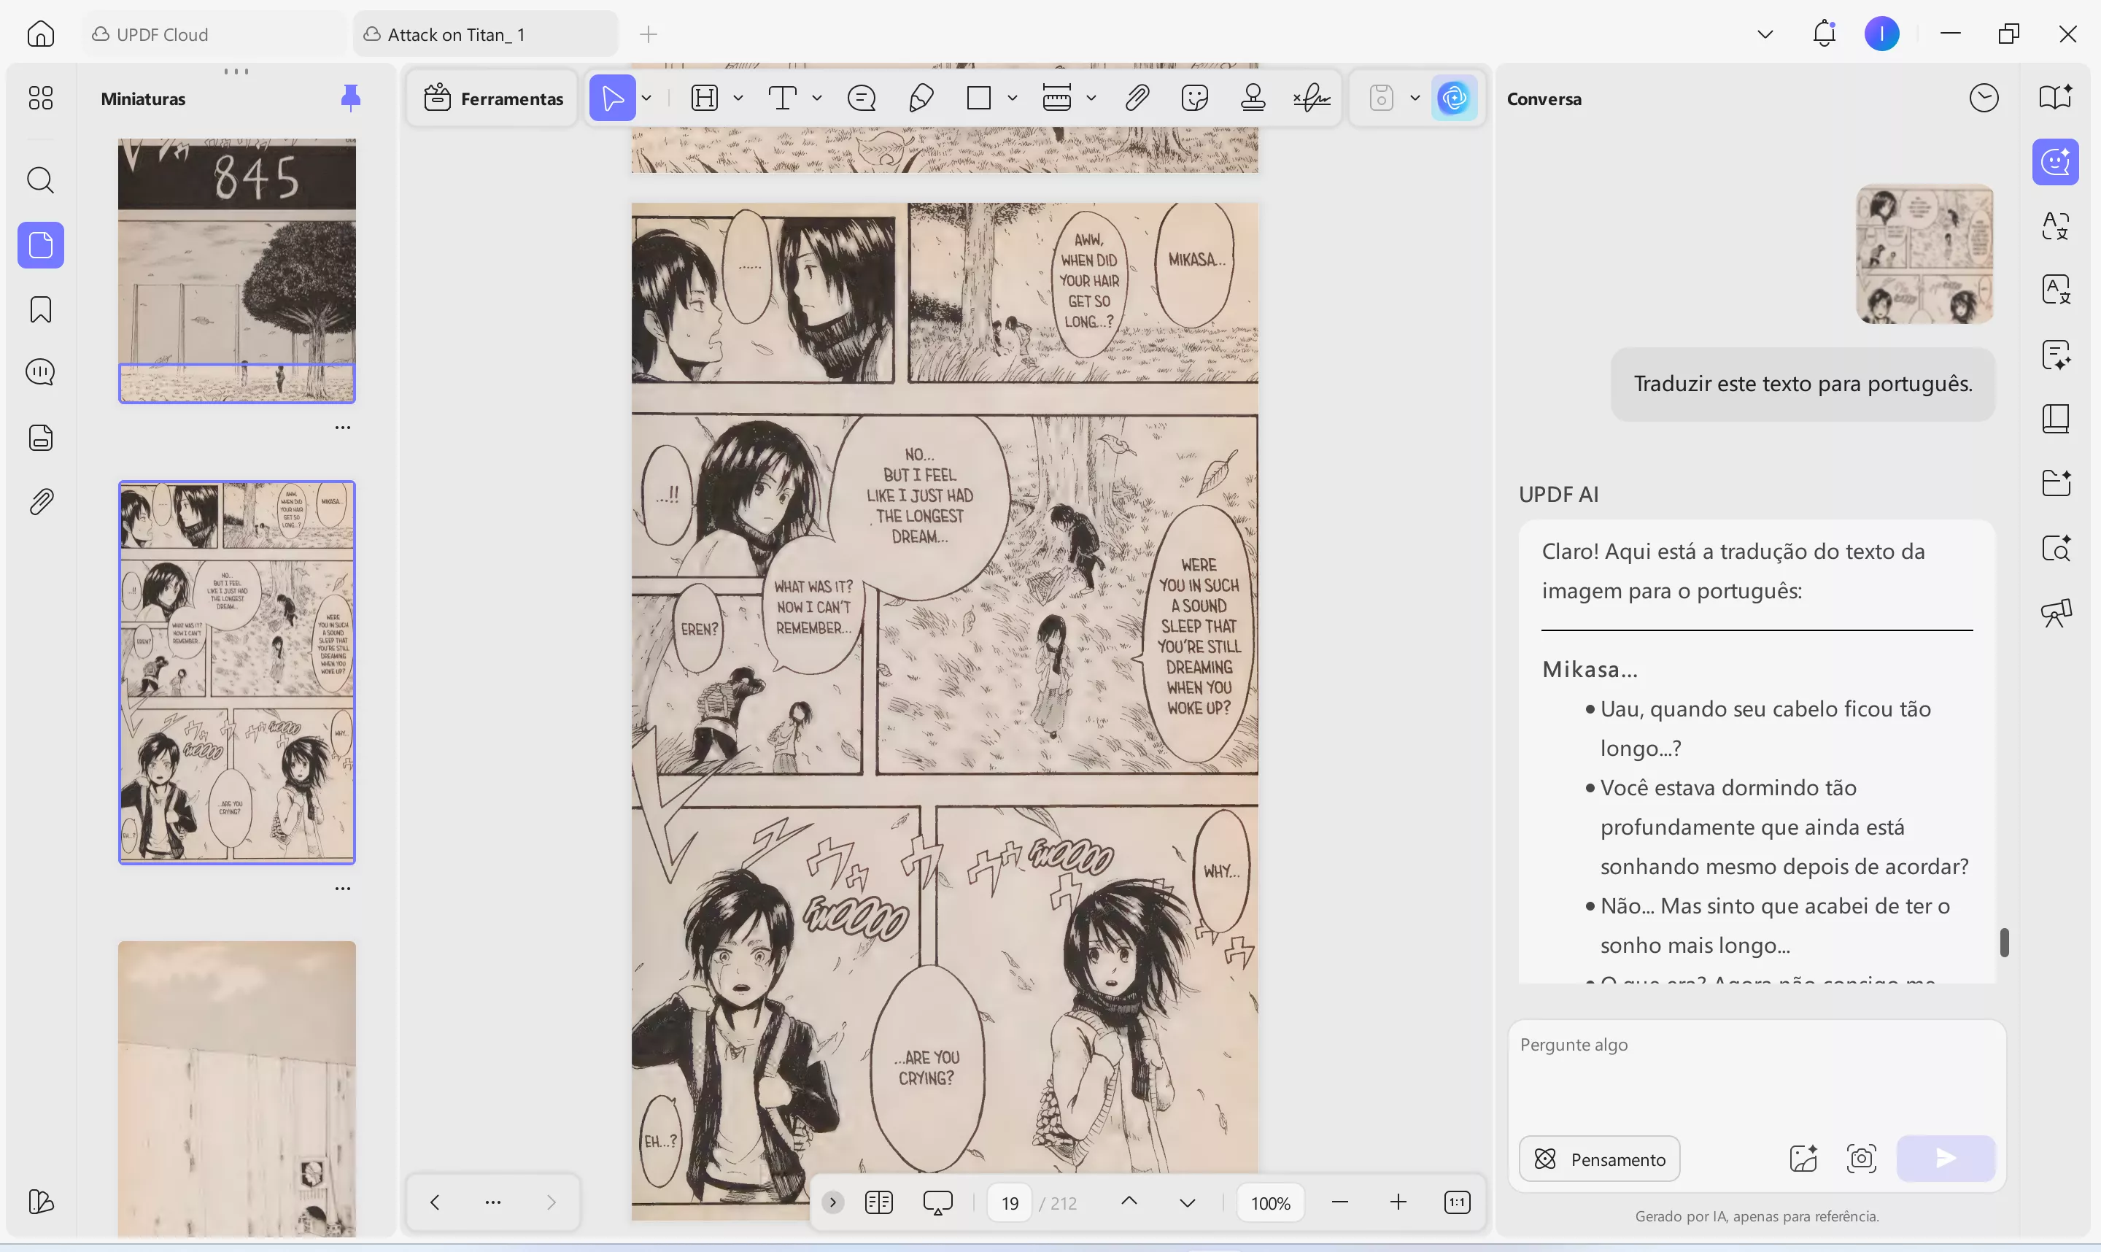
Task: Toggle Pensamento mode in the AI chat
Action: point(1600,1159)
